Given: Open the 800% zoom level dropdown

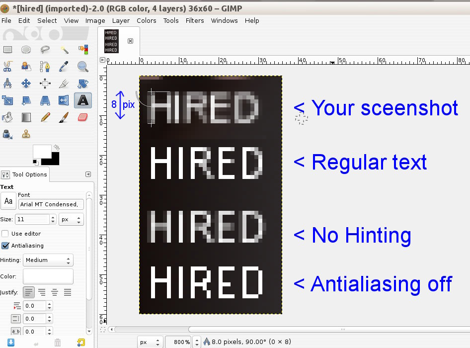Looking at the screenshot, I should tap(197, 342).
